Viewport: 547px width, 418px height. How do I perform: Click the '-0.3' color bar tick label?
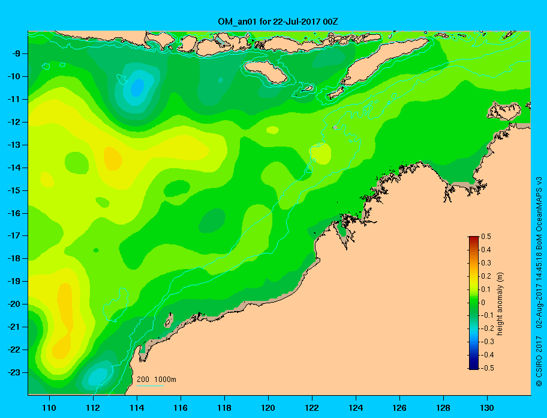click(488, 342)
